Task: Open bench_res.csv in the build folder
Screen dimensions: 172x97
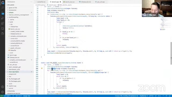Action: (x=15, y=29)
